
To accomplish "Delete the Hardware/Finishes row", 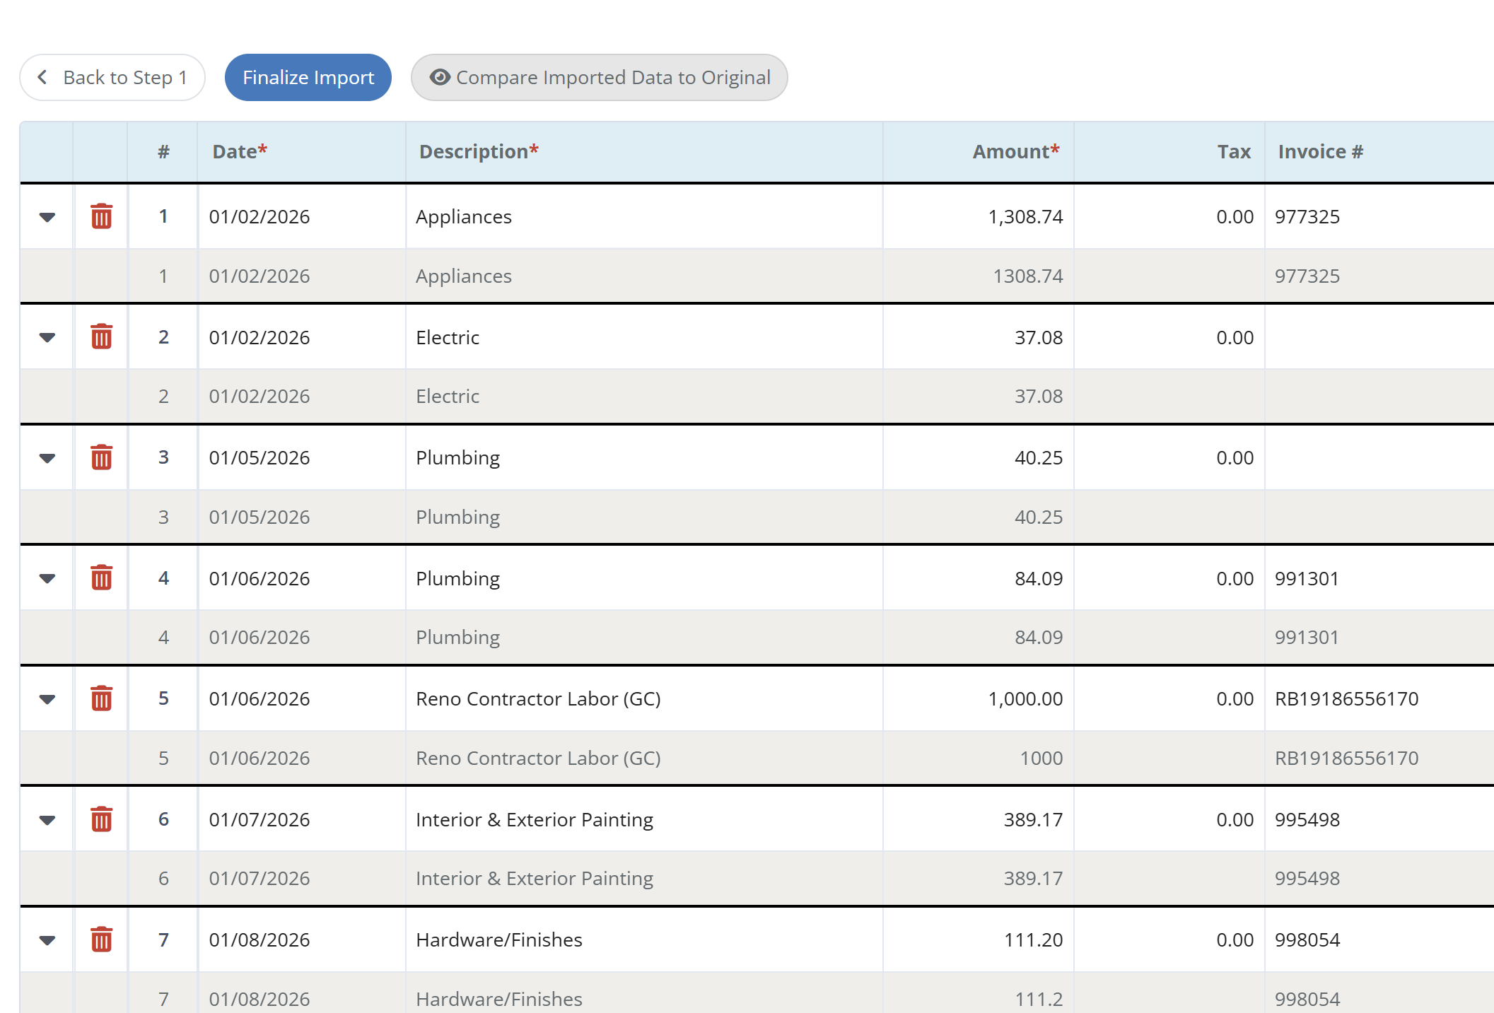I will pyautogui.click(x=100, y=940).
